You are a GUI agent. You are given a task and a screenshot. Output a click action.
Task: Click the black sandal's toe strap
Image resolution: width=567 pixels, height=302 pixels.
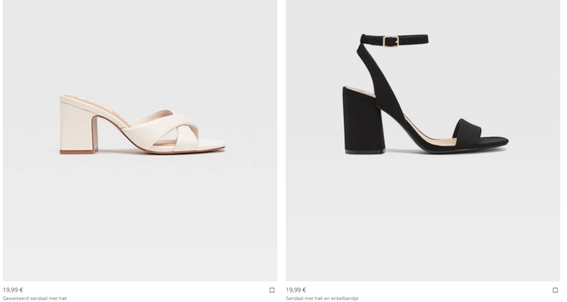(x=468, y=133)
